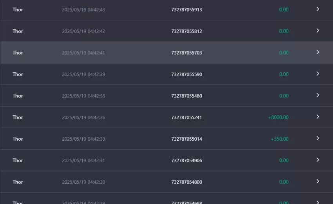The image size is (333, 204).
Task: Open arrow next to transaction 732787055590
Action: pos(318,74)
